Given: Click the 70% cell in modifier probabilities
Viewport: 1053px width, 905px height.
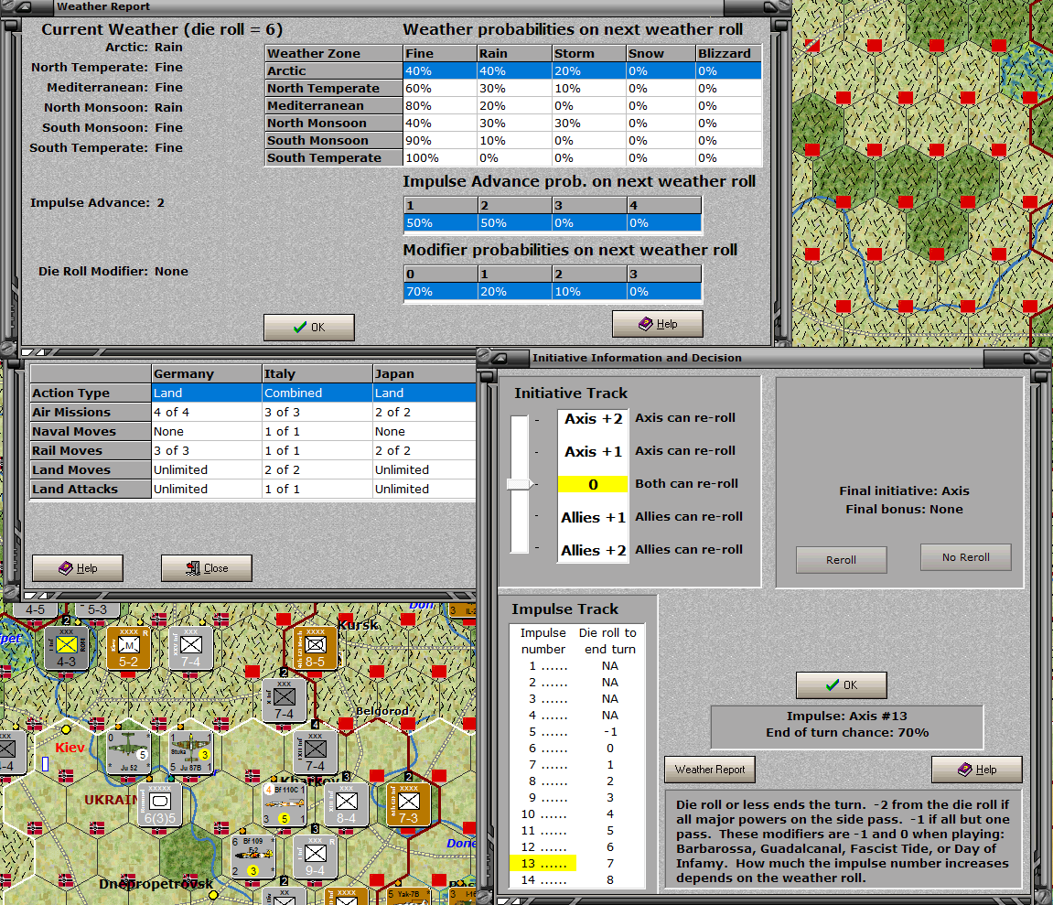Looking at the screenshot, I should (440, 292).
